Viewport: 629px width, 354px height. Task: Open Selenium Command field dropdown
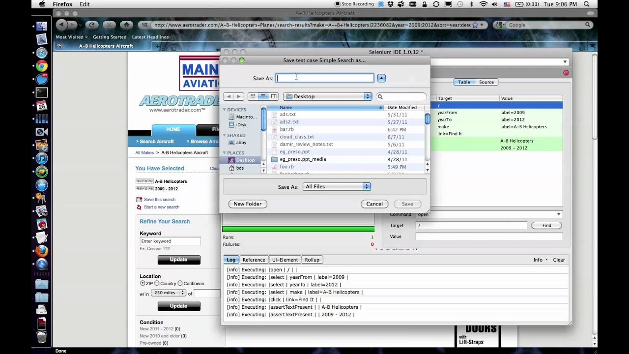pos(559,214)
